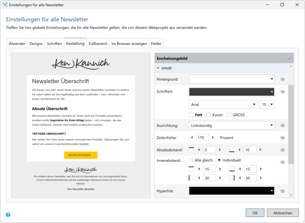Enable the Fett checkbox
This screenshot has height=223, width=305.
coord(192,115)
